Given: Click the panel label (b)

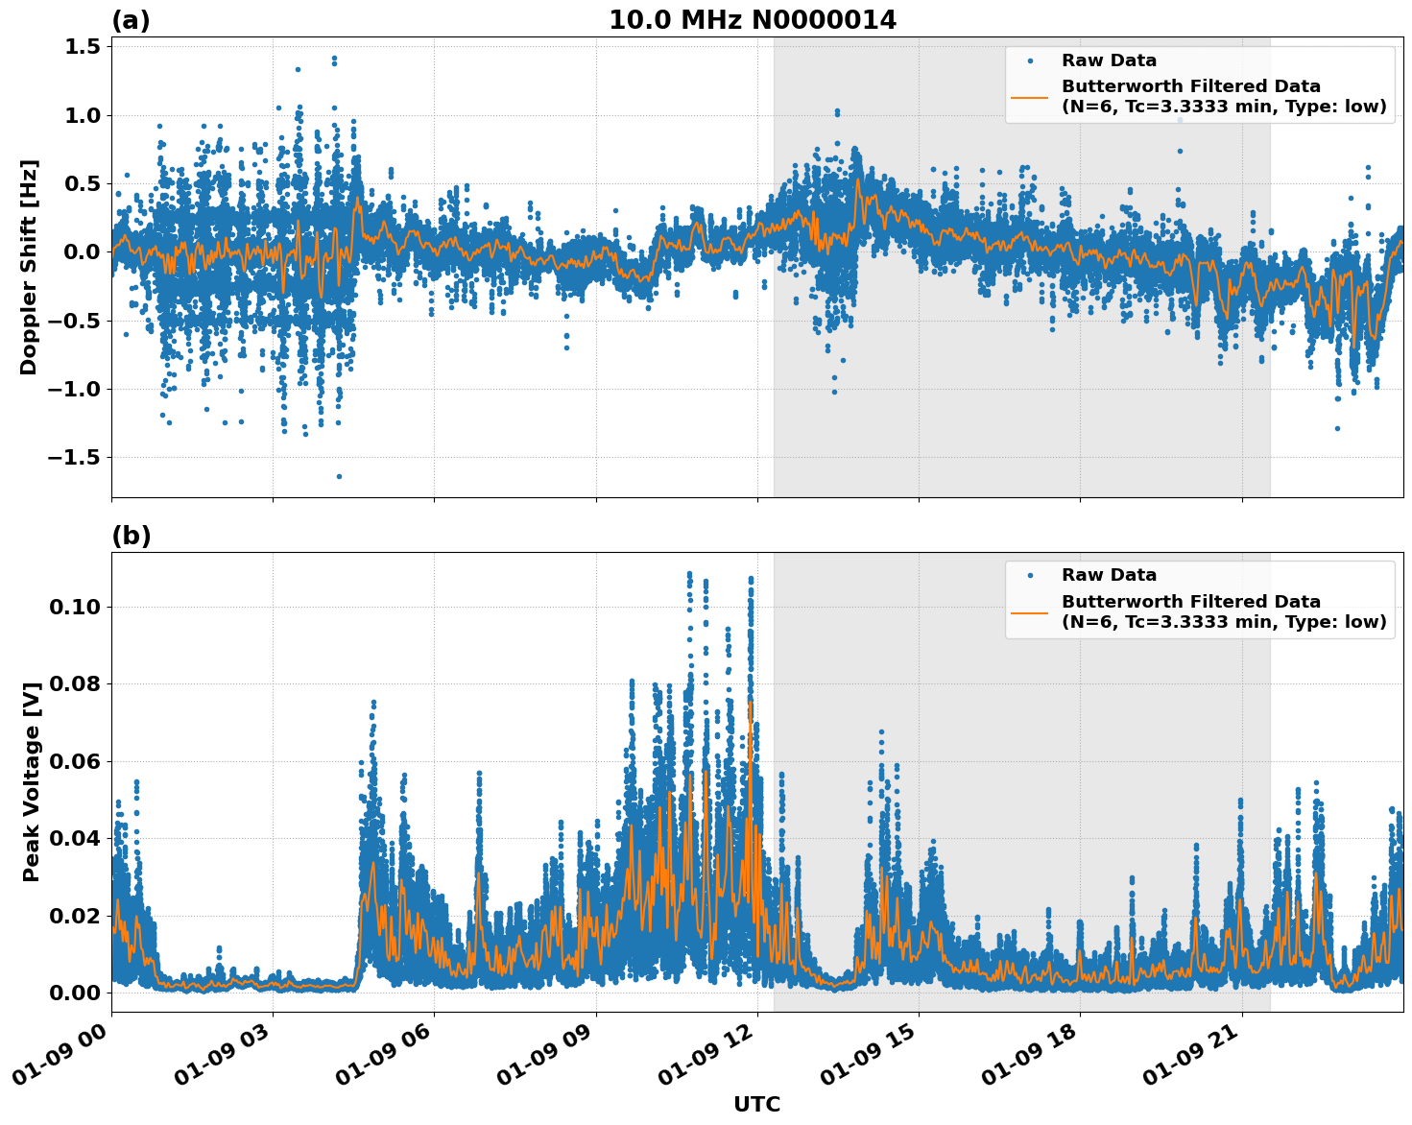Looking at the screenshot, I should [132, 536].
